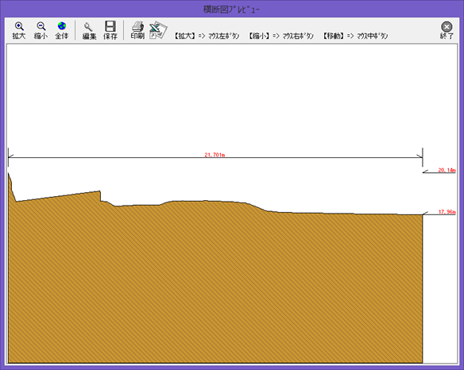Click the peak at left edge of ground profile
The width and height of the screenshot is (464, 370).
tap(9, 174)
